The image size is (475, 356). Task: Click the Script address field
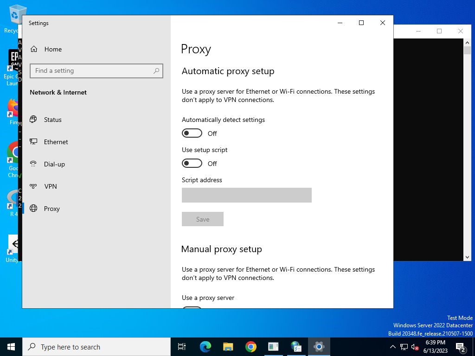[247, 195]
